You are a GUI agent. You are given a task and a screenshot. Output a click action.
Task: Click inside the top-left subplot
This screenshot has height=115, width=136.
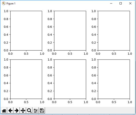[x=26, y=31]
